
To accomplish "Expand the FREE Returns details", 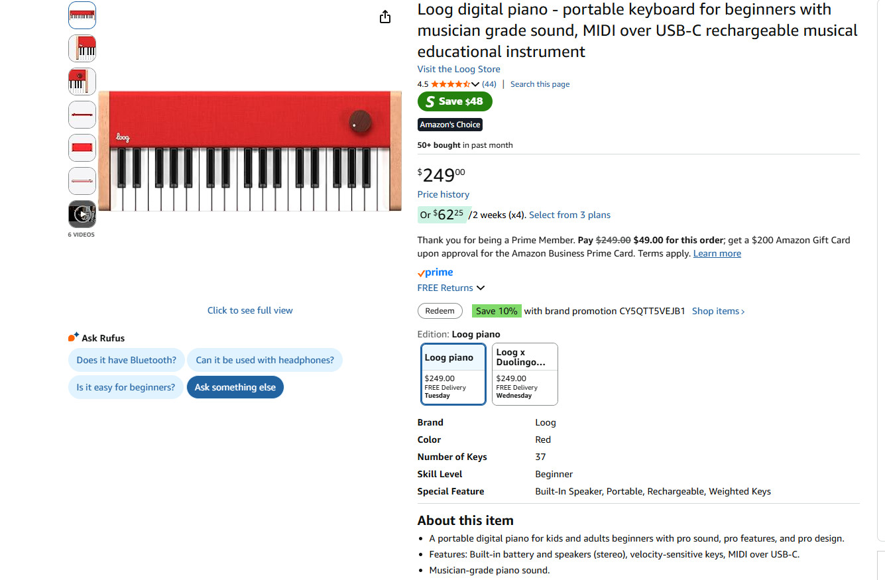I will 451,288.
